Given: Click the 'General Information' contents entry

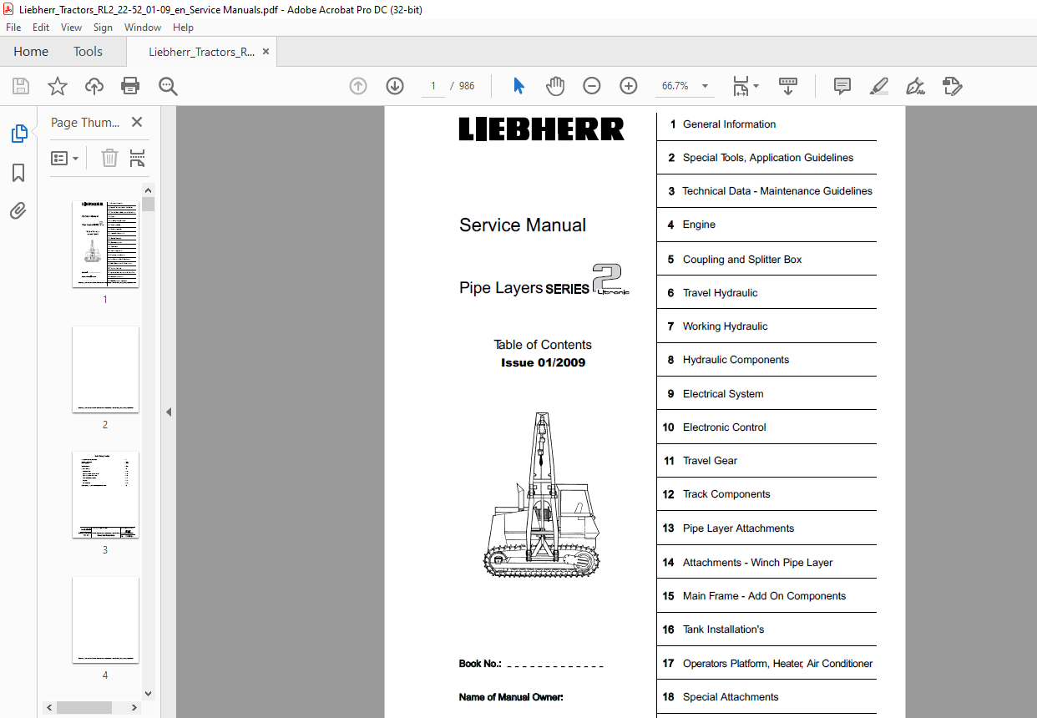Looking at the screenshot, I should (729, 124).
